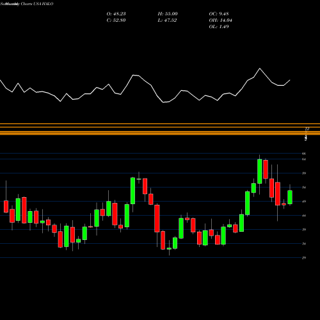Select the close value 'C: 52.80'

click(x=116, y=20)
